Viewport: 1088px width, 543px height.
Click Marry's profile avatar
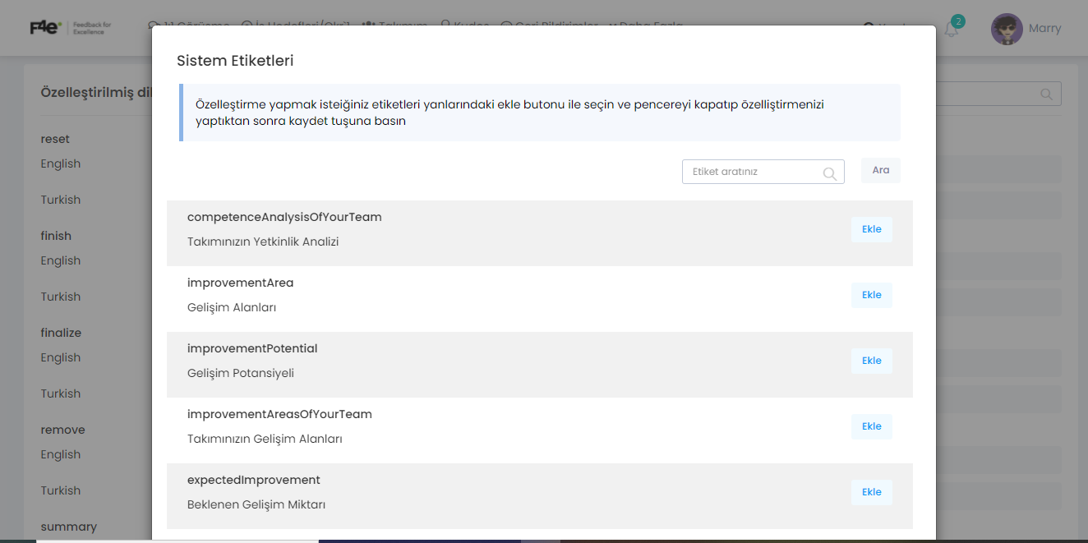[1007, 29]
